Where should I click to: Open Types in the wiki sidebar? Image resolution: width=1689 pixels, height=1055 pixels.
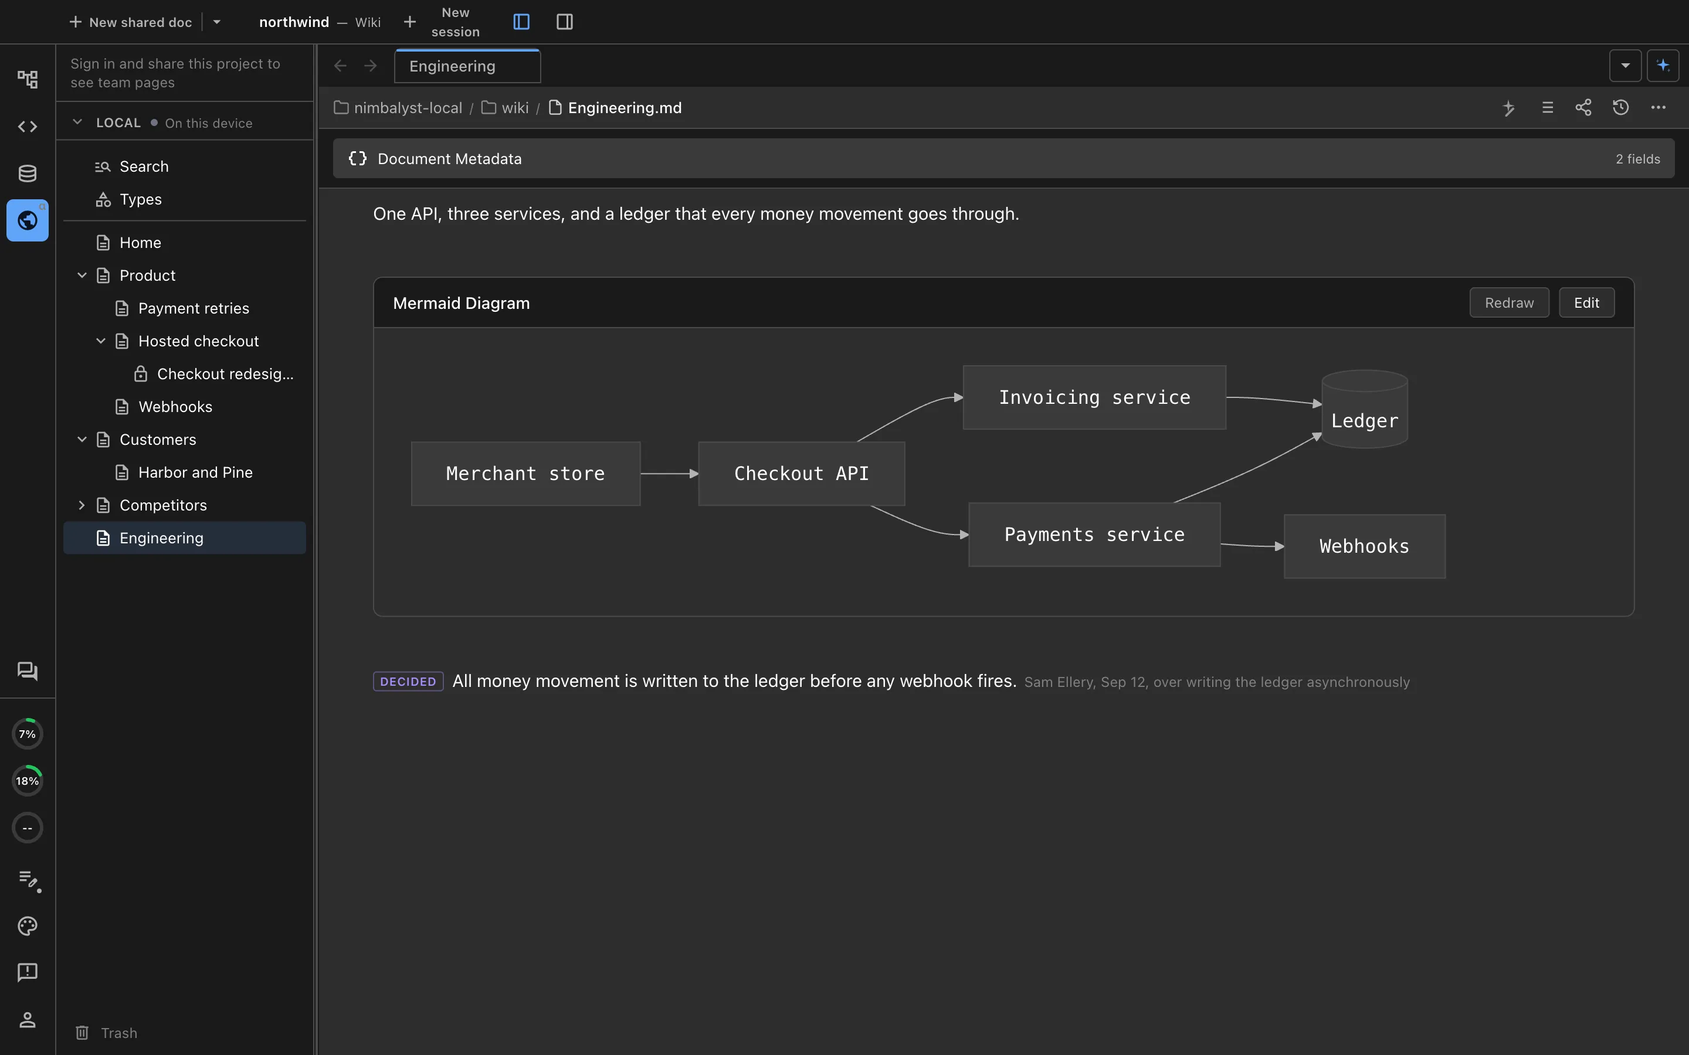(184, 199)
